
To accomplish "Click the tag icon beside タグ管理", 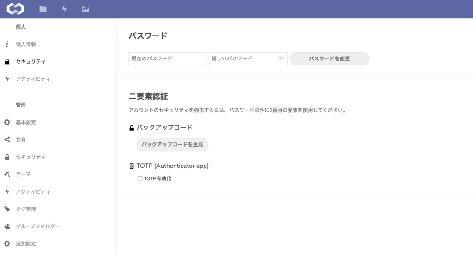I will click(x=7, y=209).
